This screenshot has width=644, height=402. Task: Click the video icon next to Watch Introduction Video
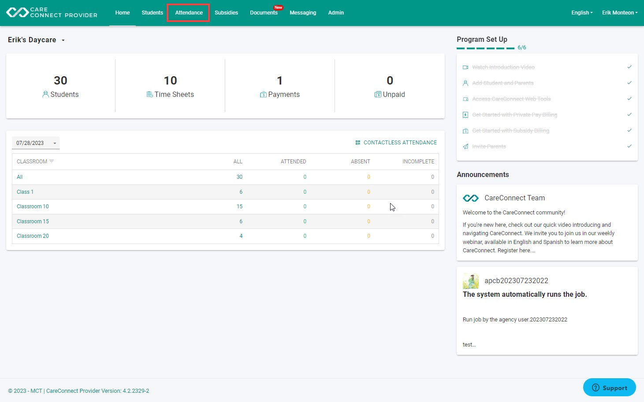coord(465,67)
